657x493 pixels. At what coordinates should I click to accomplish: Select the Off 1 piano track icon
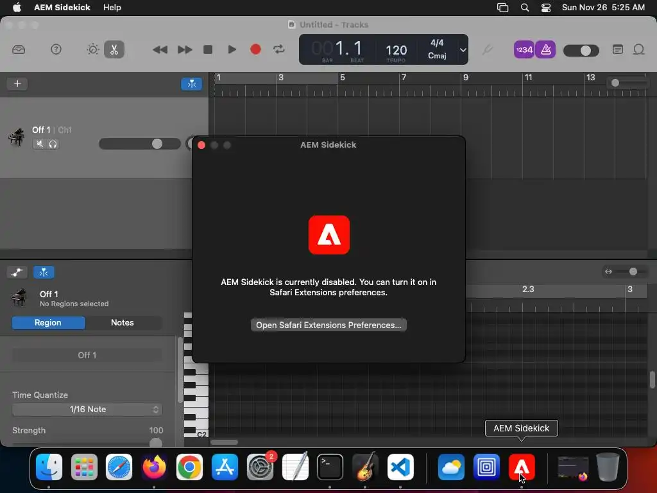(x=16, y=137)
